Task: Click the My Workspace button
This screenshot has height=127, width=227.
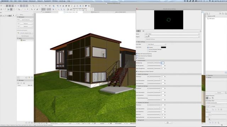Action: click(x=25, y=36)
